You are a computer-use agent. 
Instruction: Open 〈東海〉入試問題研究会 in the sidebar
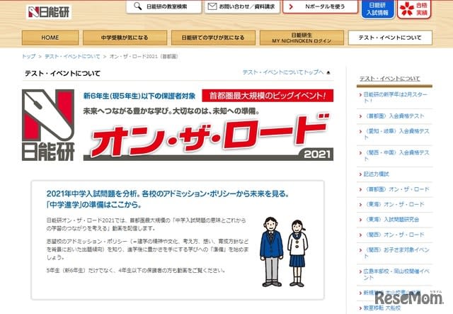tap(391, 220)
